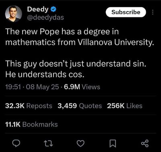This screenshot has width=161, height=152.
Task: Open the Deedy display name
Action: [x=38, y=9]
